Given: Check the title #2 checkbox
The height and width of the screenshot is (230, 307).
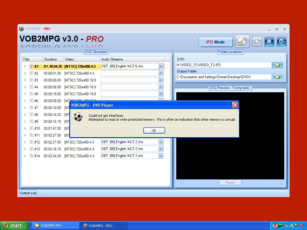Looking at the screenshot, I should click(x=31, y=73).
